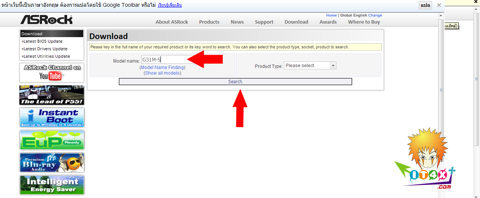Click the ASRock logo
This screenshot has width=480, height=198.
pos(46,19)
